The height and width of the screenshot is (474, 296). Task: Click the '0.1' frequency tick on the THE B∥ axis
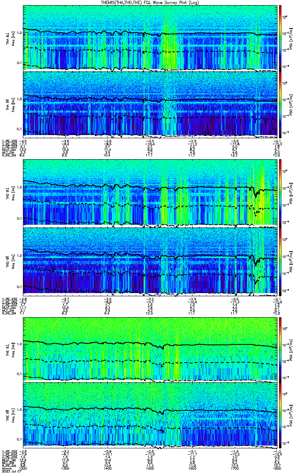(x=19, y=439)
